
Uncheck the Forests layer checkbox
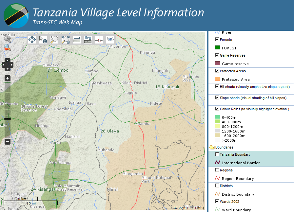217,39
